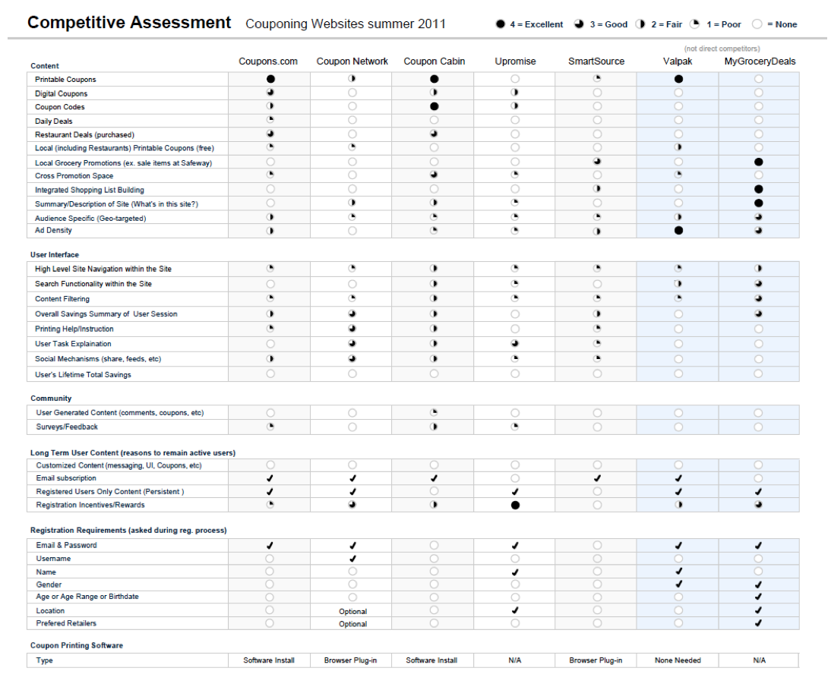Select Integrated Shopping List rating for MyGroceryDeals
Image resolution: width=831 pixels, height=690 pixels.
tap(758, 189)
